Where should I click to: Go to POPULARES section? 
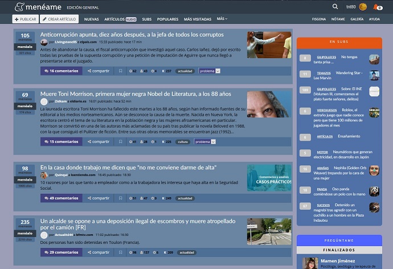167,19
